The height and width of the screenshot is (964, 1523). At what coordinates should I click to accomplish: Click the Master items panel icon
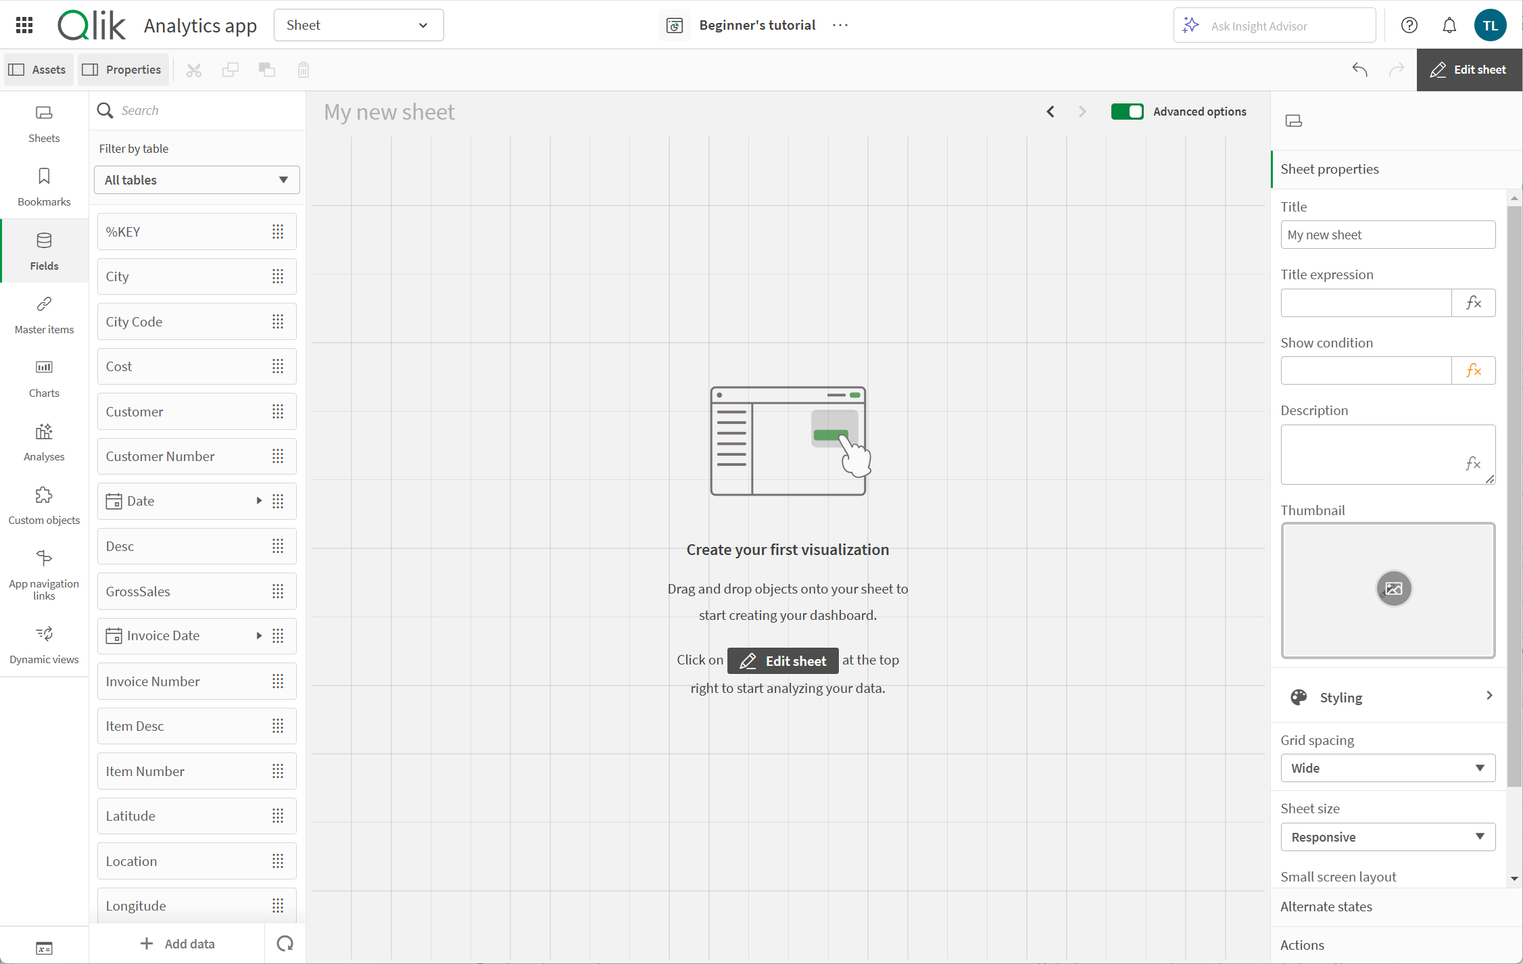43,316
